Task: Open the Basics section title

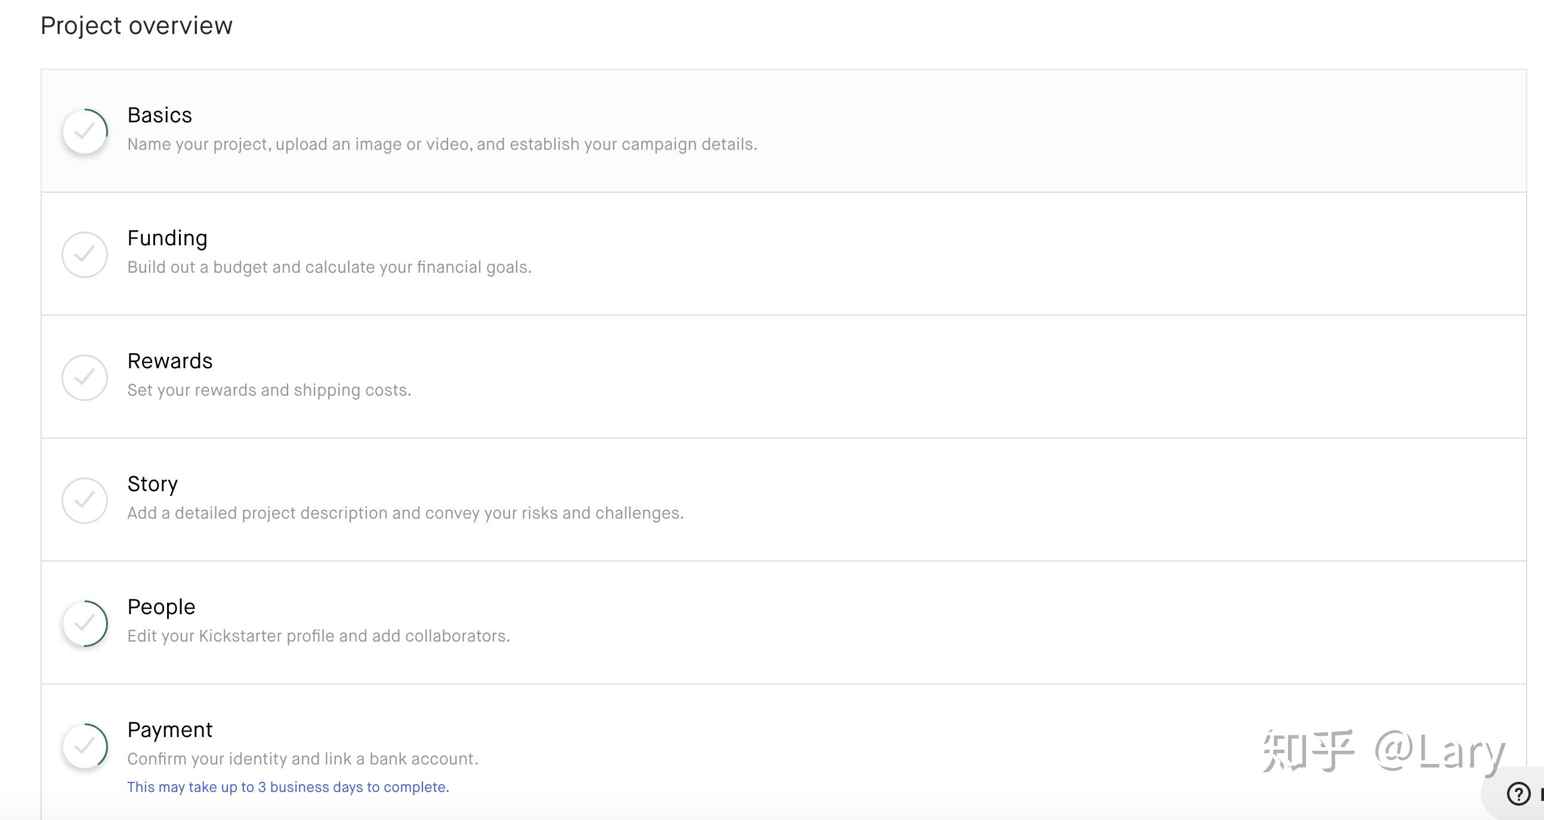Action: point(159,115)
